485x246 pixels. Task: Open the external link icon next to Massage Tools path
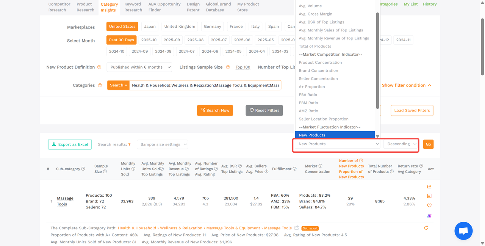click(x=297, y=227)
